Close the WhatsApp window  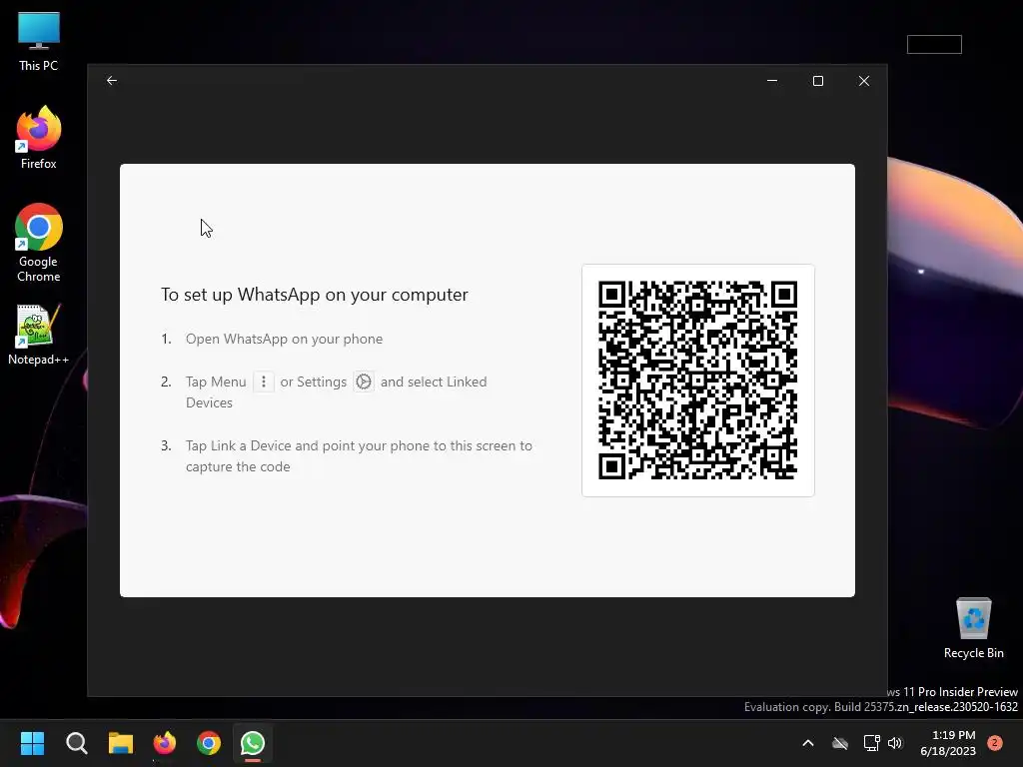[x=864, y=80]
